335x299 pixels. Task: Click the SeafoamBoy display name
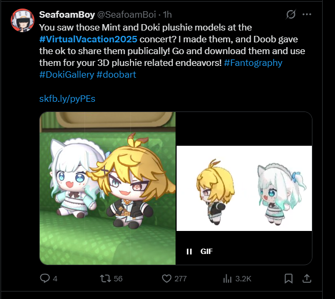click(x=67, y=14)
